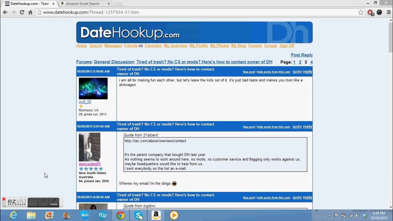Open the browser home page icon
This screenshot has height=221, width=393.
30,12
